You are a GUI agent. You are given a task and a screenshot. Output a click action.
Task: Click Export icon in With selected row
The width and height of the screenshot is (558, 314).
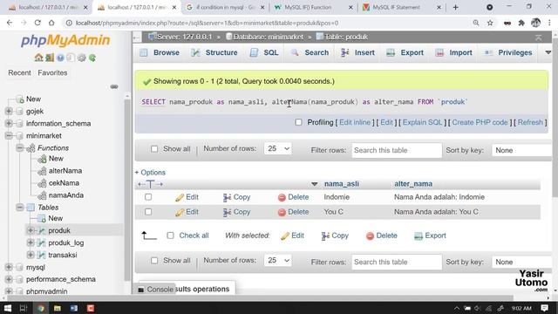click(x=418, y=236)
